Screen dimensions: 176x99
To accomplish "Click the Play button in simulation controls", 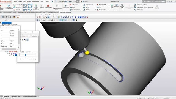I will coord(23,59).
